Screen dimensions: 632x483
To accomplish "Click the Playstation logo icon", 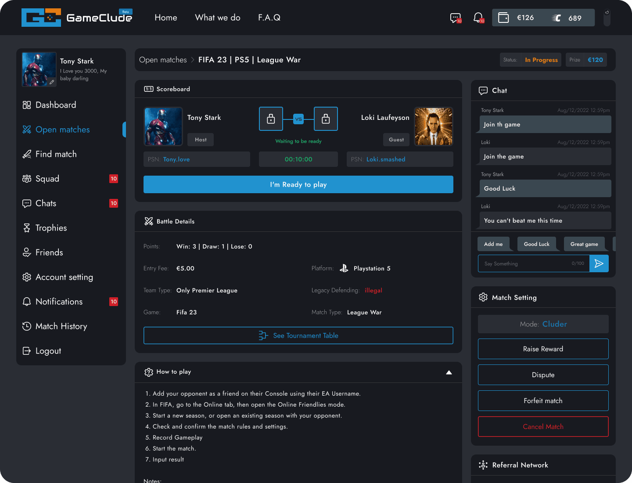I will [344, 268].
